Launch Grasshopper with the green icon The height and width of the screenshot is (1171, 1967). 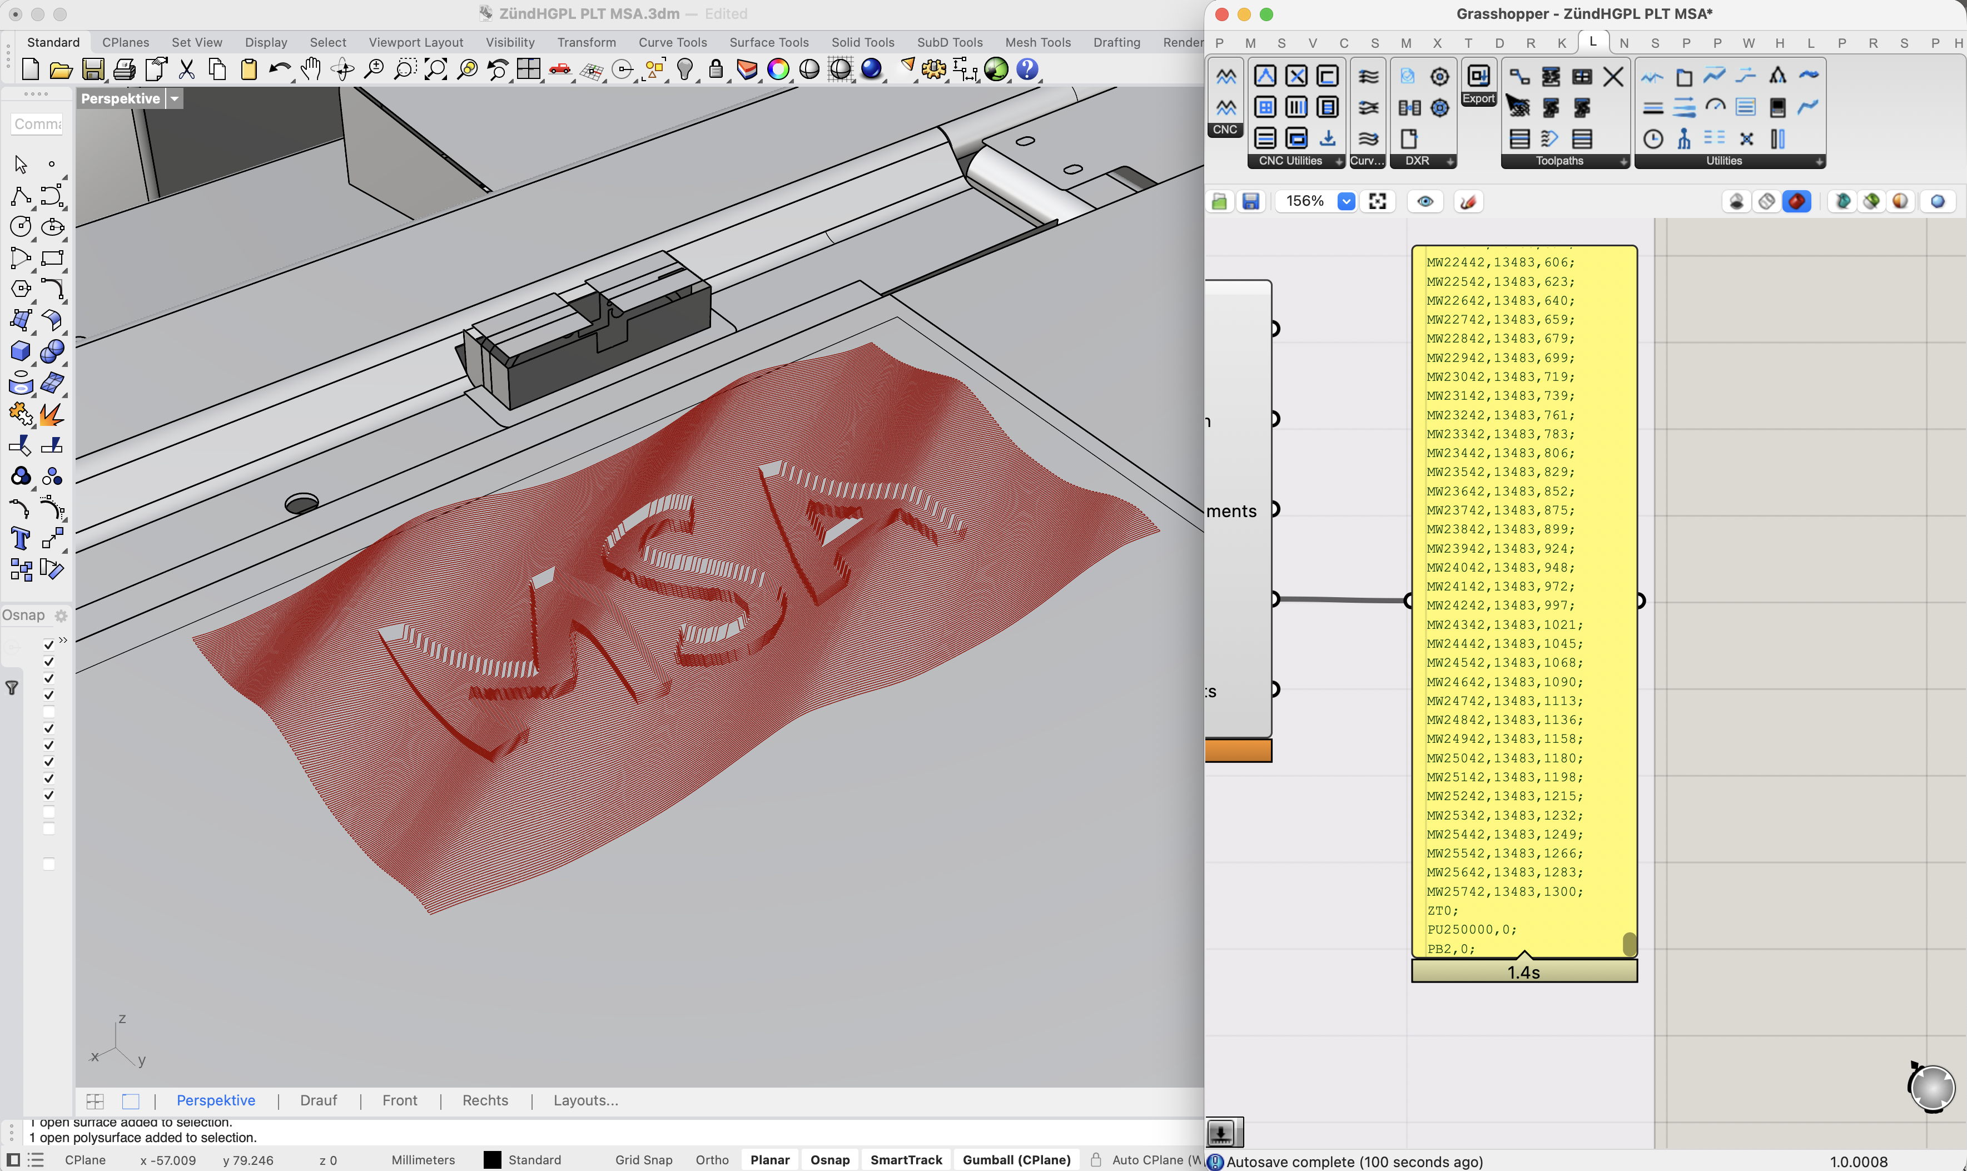[x=996, y=70]
